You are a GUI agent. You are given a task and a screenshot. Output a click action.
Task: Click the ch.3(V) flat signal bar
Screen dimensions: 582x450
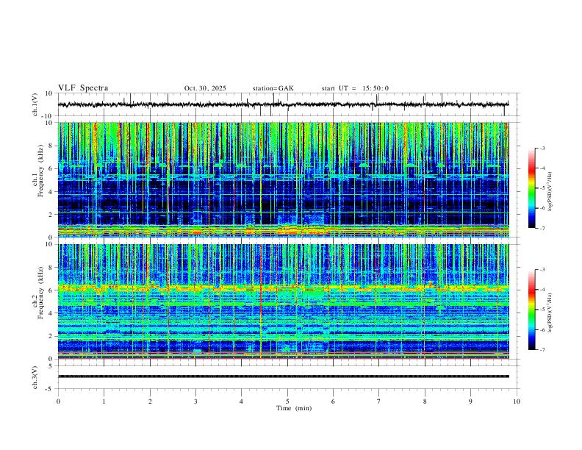[283, 376]
